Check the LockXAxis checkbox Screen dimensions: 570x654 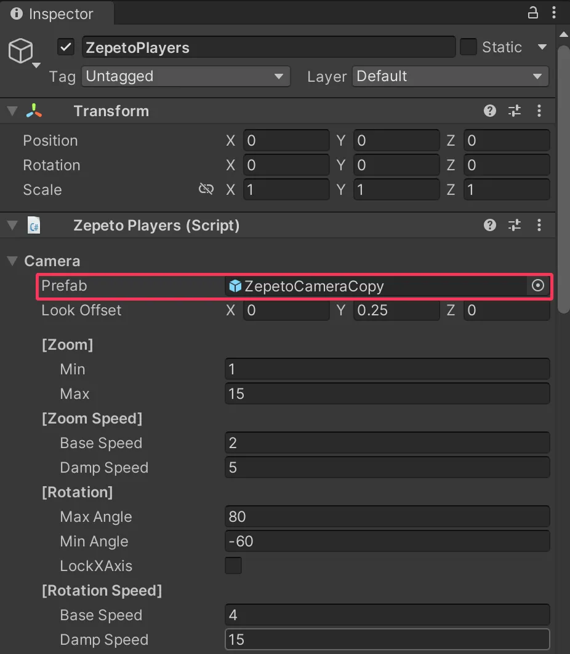click(x=233, y=565)
